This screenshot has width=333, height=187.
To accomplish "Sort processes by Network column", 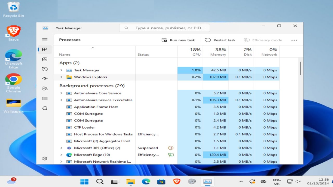I will tap(267, 51).
